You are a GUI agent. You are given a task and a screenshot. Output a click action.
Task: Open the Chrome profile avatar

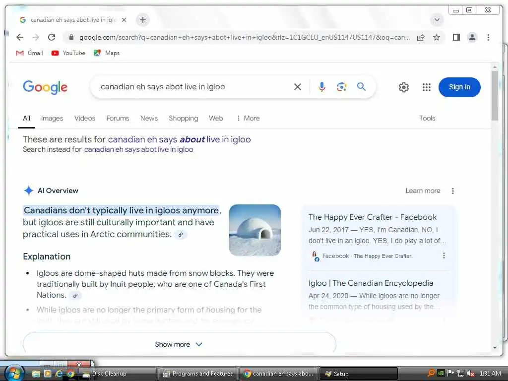(472, 37)
